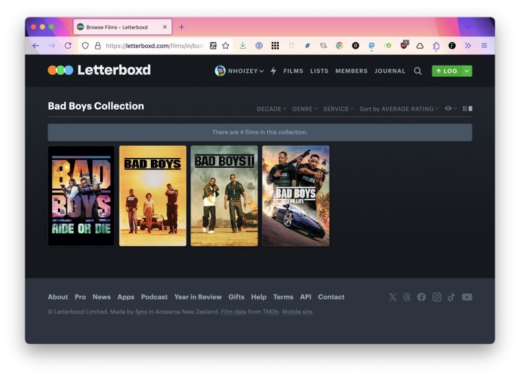The width and height of the screenshot is (520, 377).
Task: Expand the SERVICE filter dropdown
Action: 339,109
